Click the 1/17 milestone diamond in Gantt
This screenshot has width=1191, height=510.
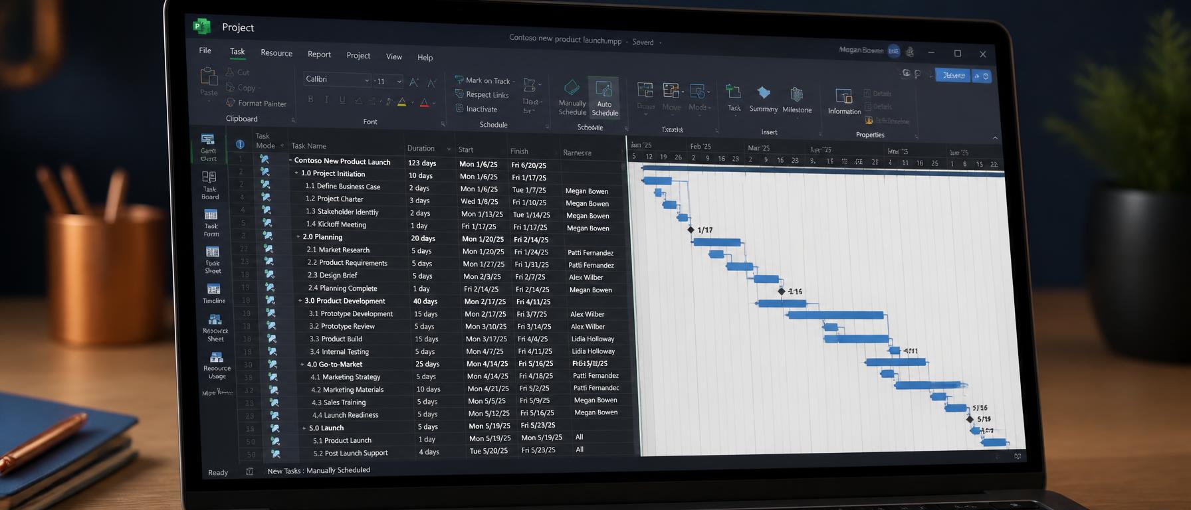691,230
